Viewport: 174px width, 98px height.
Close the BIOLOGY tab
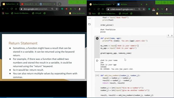pyautogui.click(x=54, y=4)
